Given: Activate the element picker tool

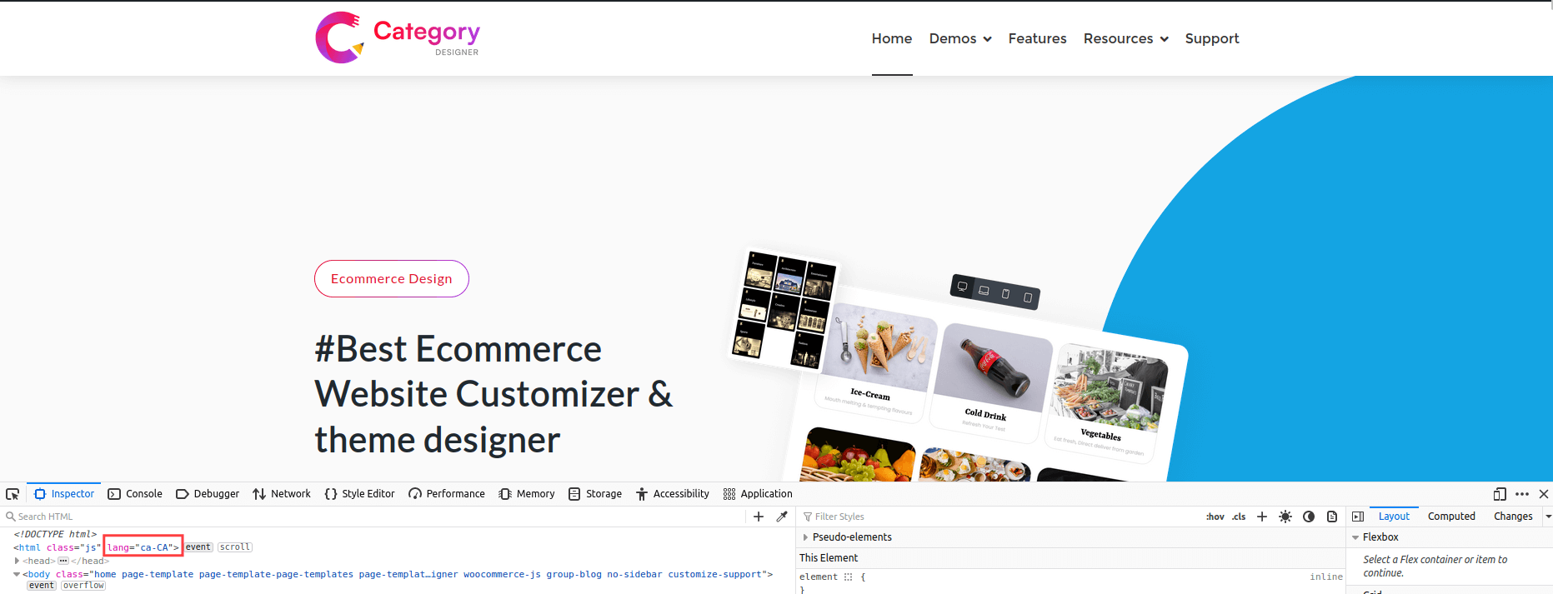Looking at the screenshot, I should point(13,494).
